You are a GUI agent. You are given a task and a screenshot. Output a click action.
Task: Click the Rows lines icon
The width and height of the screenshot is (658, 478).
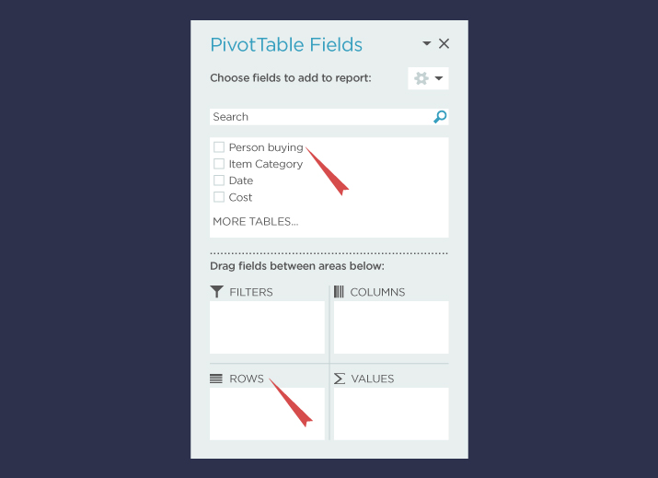pyautogui.click(x=216, y=379)
